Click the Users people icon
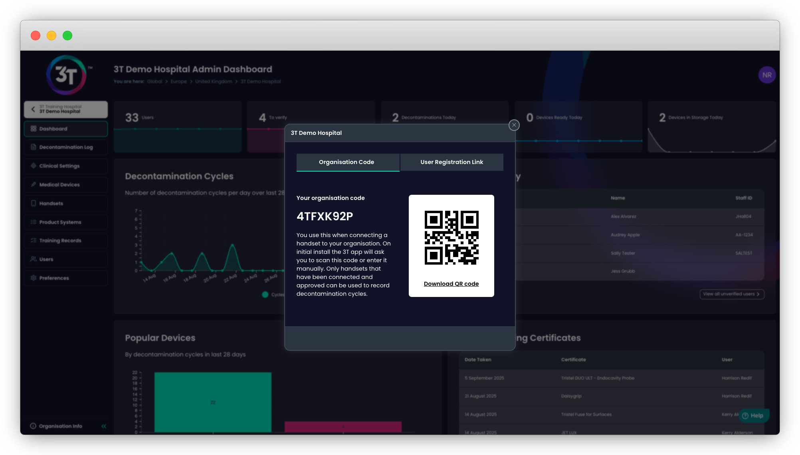The image size is (800, 455). 34,259
